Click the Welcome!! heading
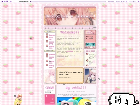140x105 pixels. [70, 32]
